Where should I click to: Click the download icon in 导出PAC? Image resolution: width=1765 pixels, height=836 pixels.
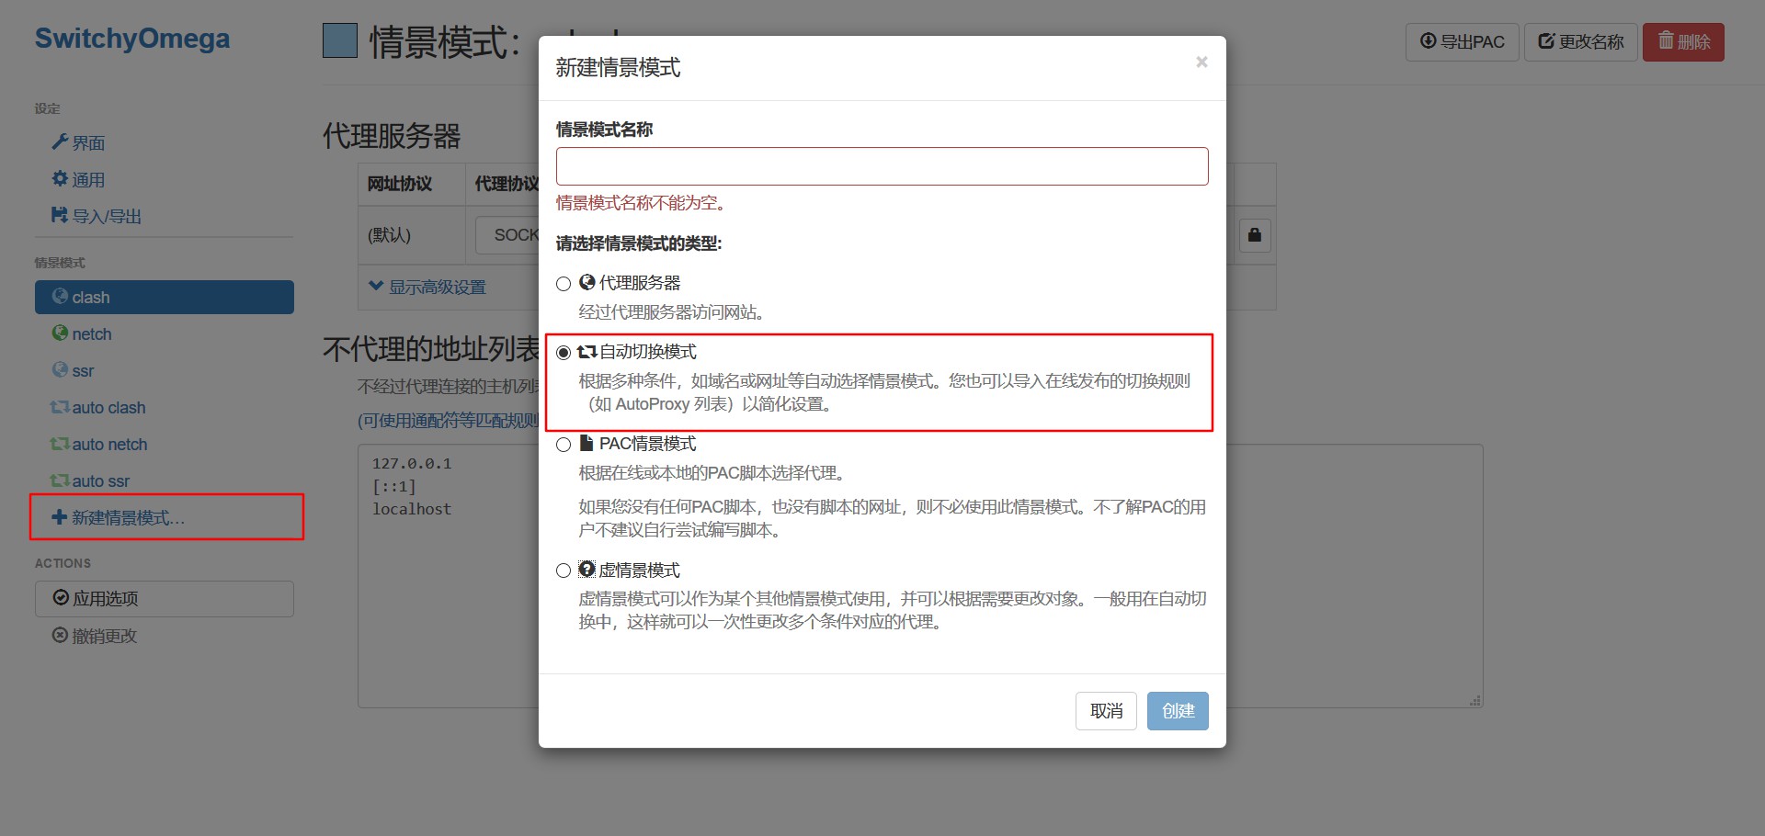(x=1428, y=41)
